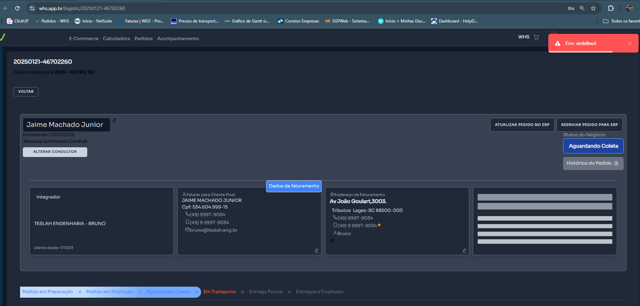The width and height of the screenshot is (640, 306).
Task: Open the Histórico do Pedido panel
Action: click(593, 163)
